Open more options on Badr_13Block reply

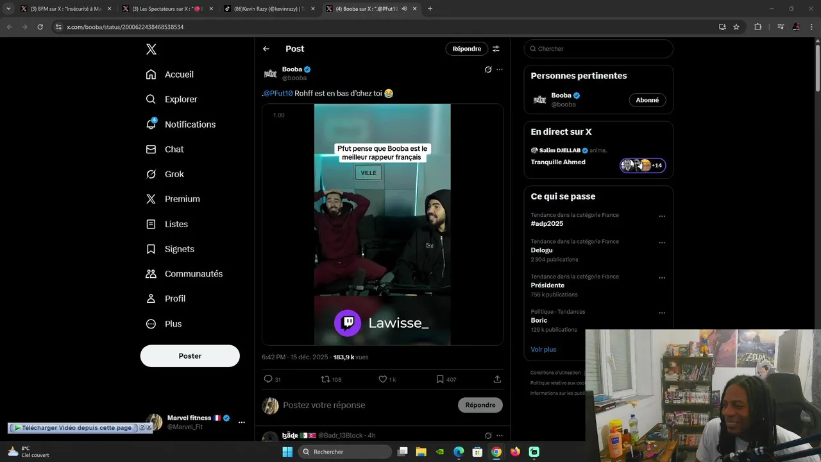click(x=500, y=436)
